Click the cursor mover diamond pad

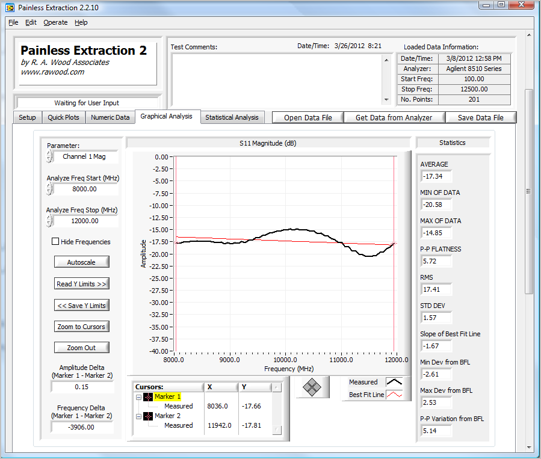[312, 387]
